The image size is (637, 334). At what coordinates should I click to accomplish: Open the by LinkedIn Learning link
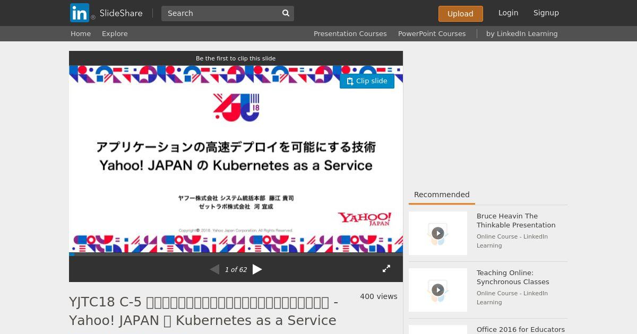click(x=522, y=33)
